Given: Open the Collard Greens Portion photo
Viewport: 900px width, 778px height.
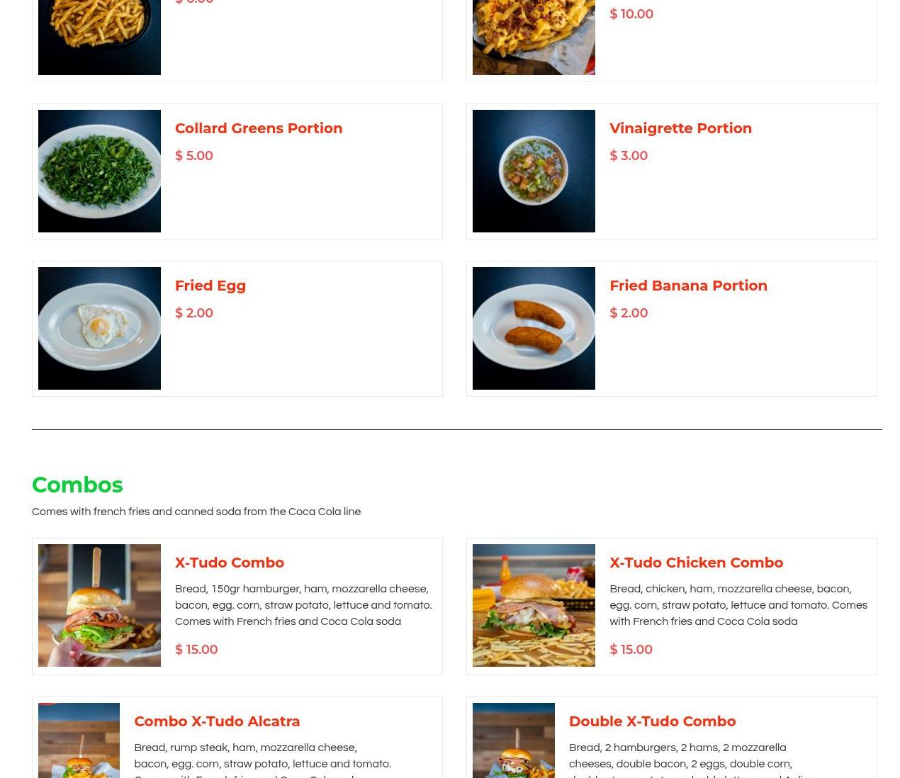Looking at the screenshot, I should (99, 171).
